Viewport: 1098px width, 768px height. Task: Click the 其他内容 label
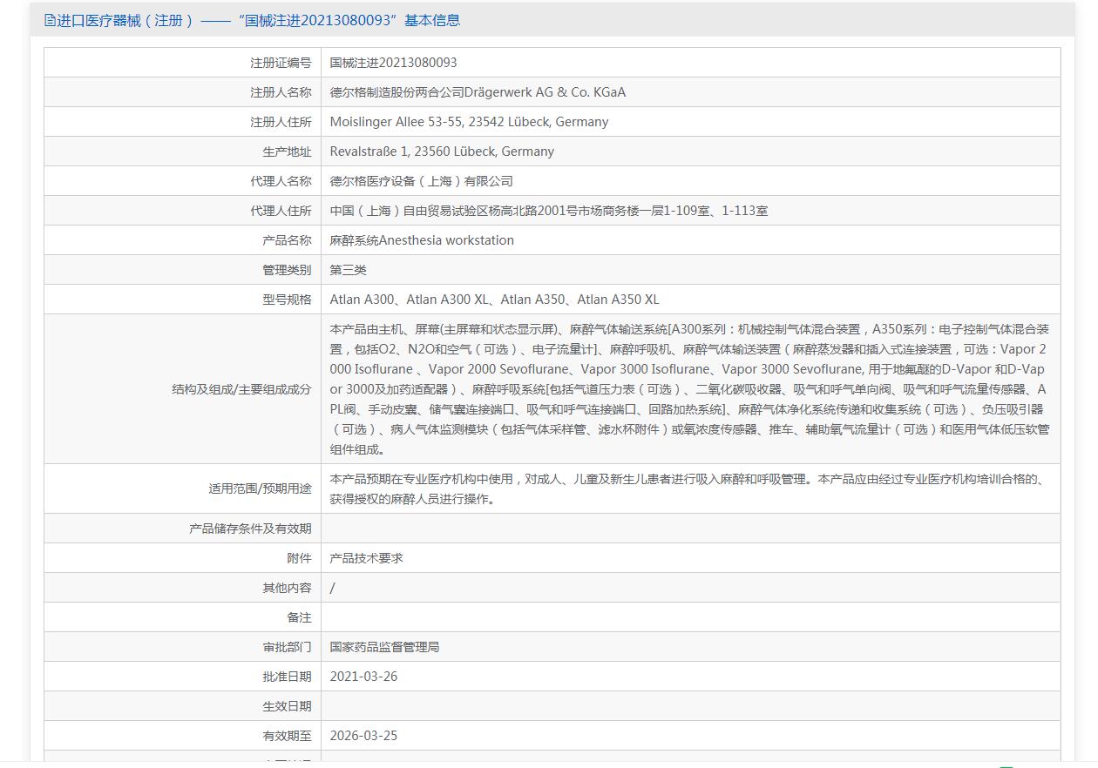287,588
